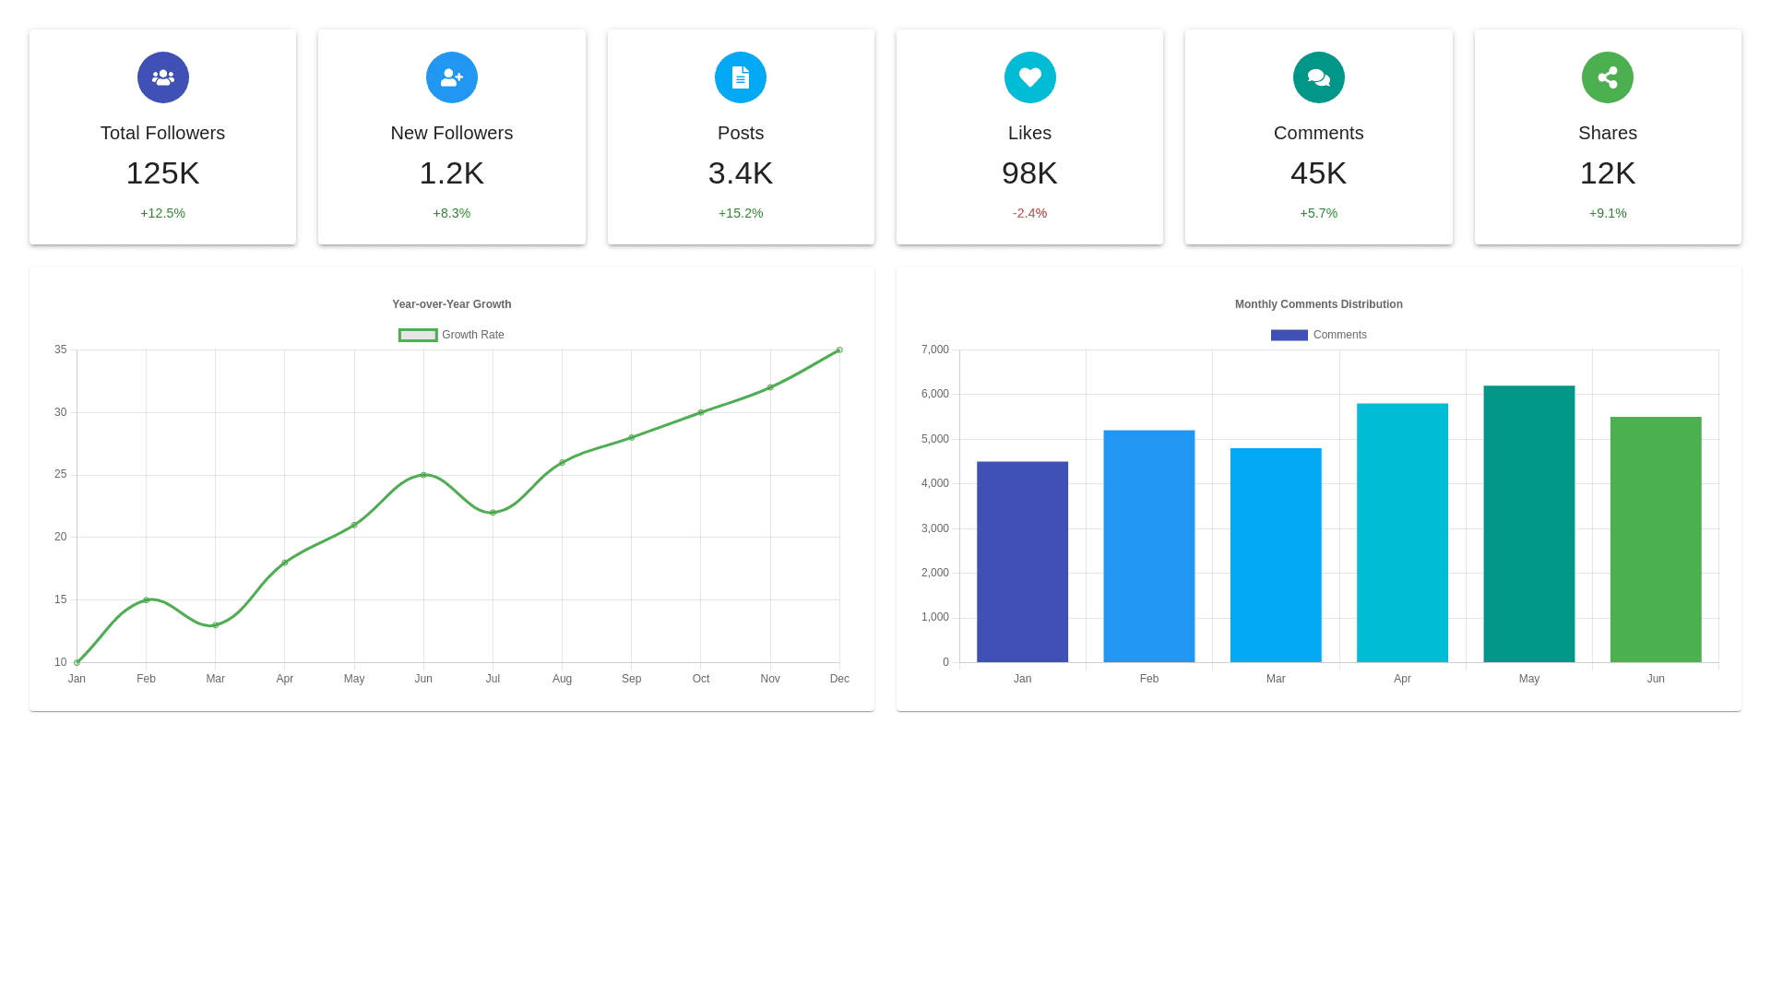
Task: Click the June data point on the growth curve
Action: point(423,475)
